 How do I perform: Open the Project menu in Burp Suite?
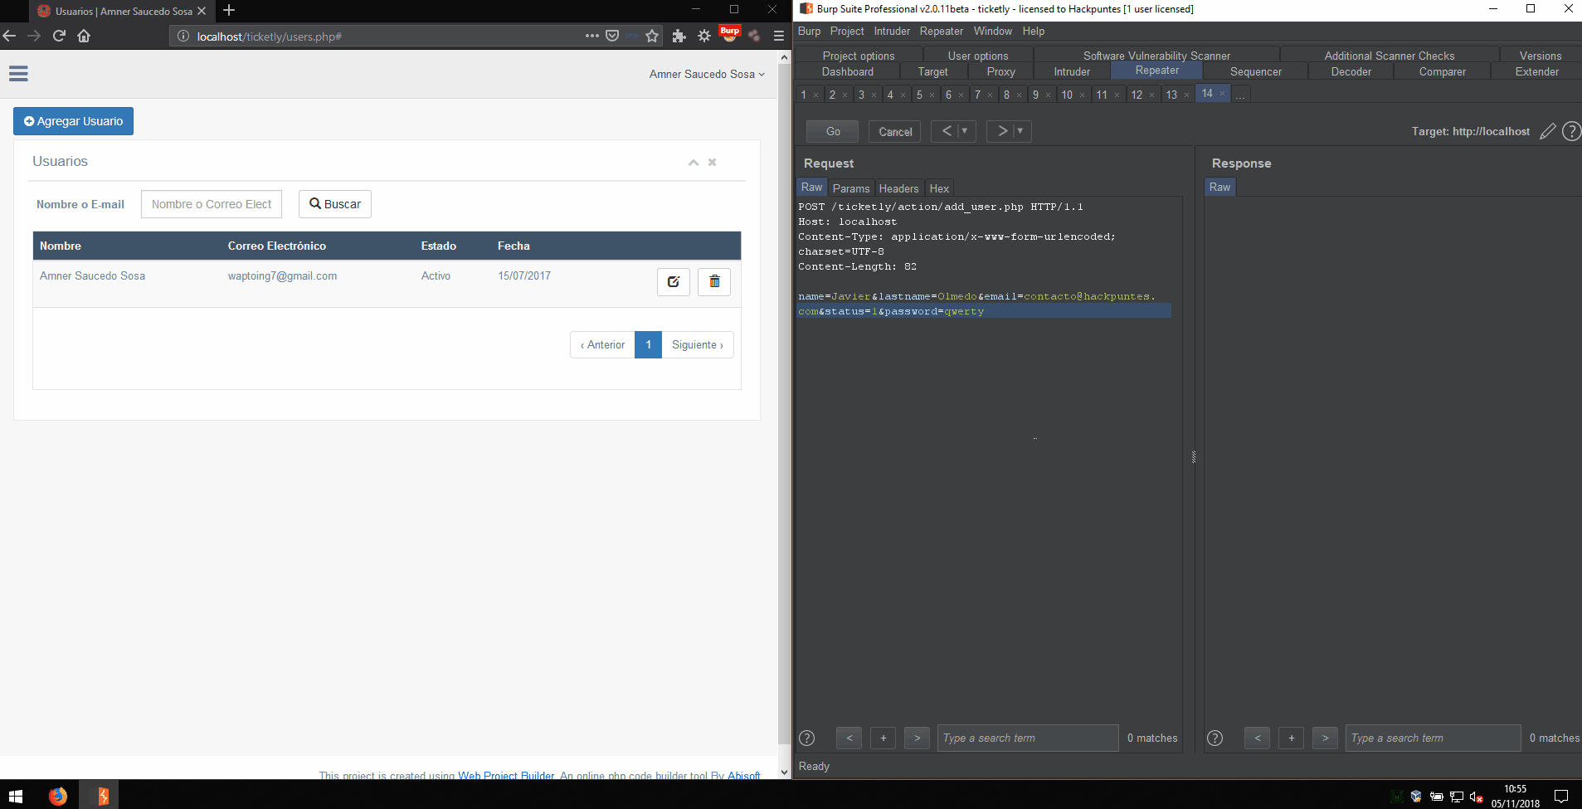click(x=847, y=31)
